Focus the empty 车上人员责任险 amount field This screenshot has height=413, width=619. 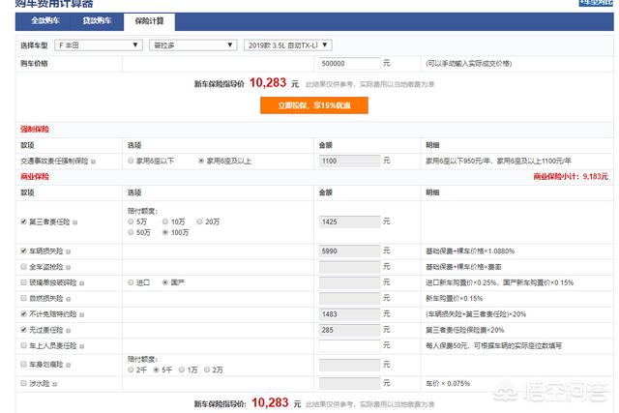coord(349,345)
